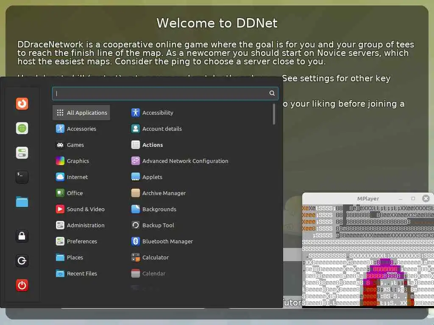Open the Accessories category
Screen dimensions: 434x325
[81, 129]
